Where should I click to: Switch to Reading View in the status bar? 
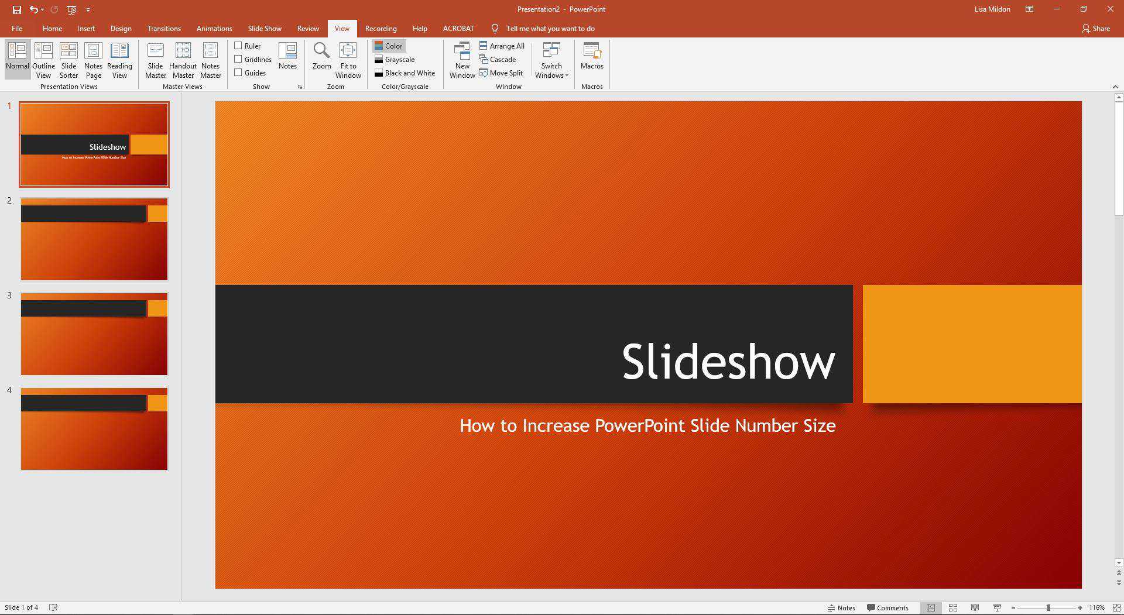(974, 607)
